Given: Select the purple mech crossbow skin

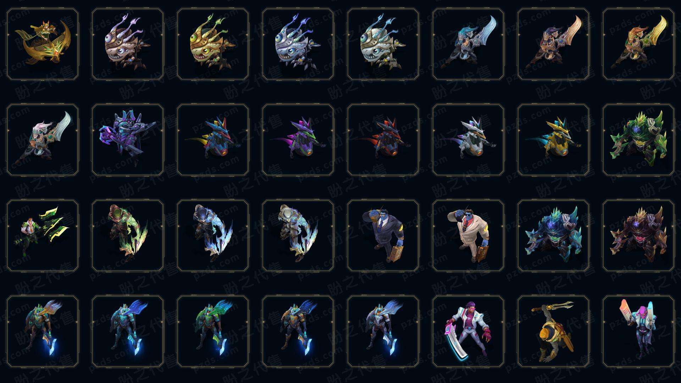Looking at the screenshot, I should (x=128, y=140).
